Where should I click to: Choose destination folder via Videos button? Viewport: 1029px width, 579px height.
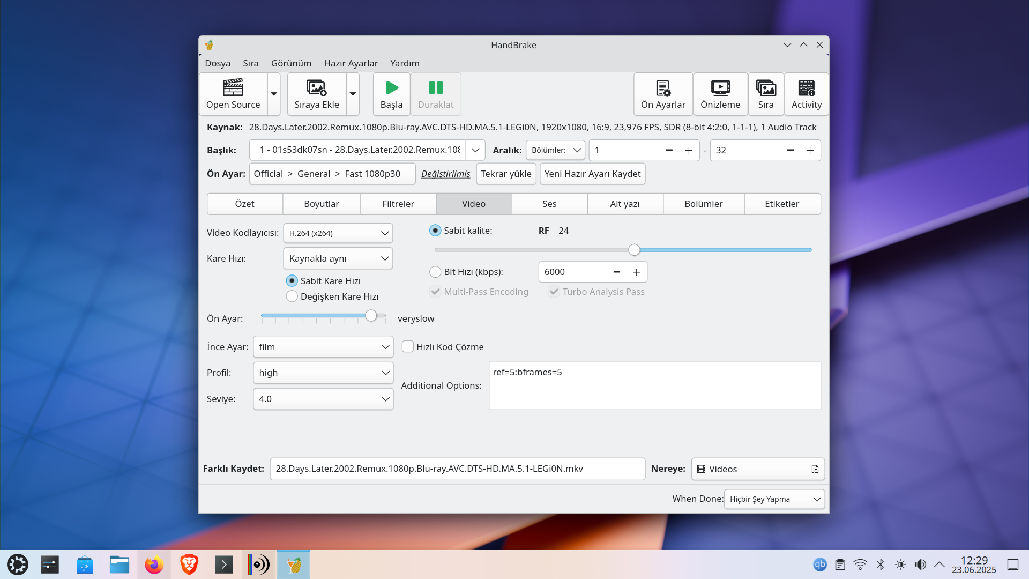point(757,469)
